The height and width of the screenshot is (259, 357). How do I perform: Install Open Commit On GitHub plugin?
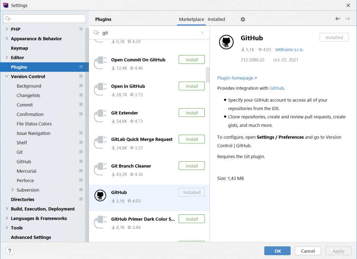pyautogui.click(x=192, y=60)
